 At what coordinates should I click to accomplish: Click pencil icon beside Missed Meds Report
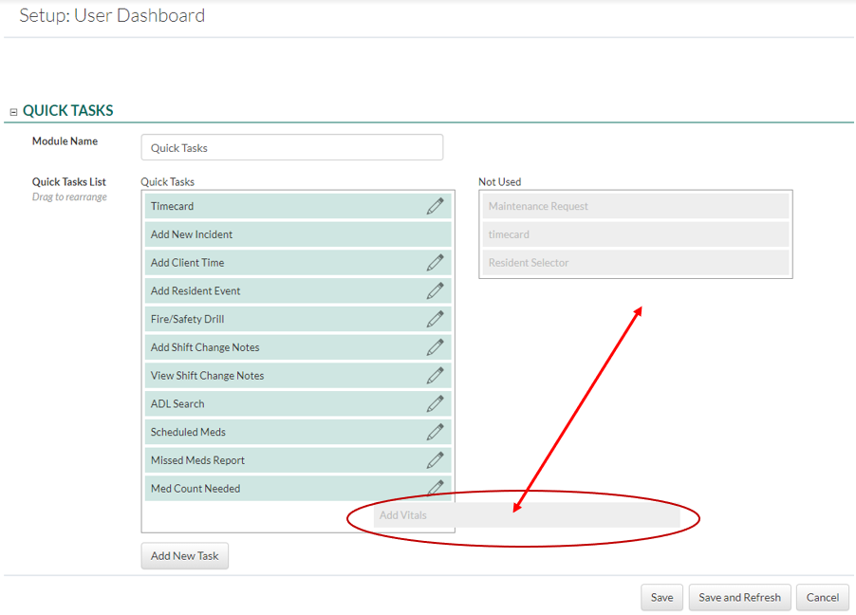click(x=435, y=460)
